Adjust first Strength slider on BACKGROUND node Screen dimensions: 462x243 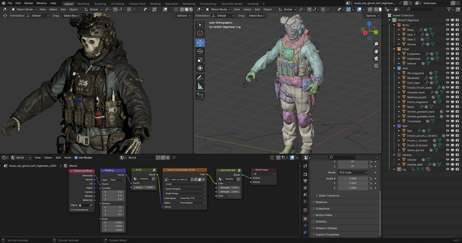pos(229,188)
